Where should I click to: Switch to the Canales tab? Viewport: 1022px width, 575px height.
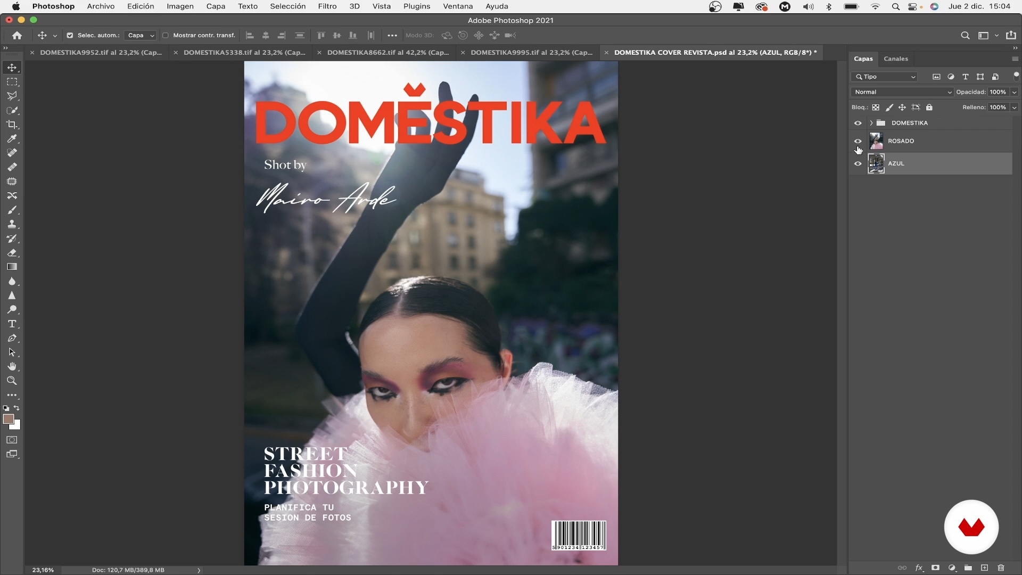pos(896,59)
